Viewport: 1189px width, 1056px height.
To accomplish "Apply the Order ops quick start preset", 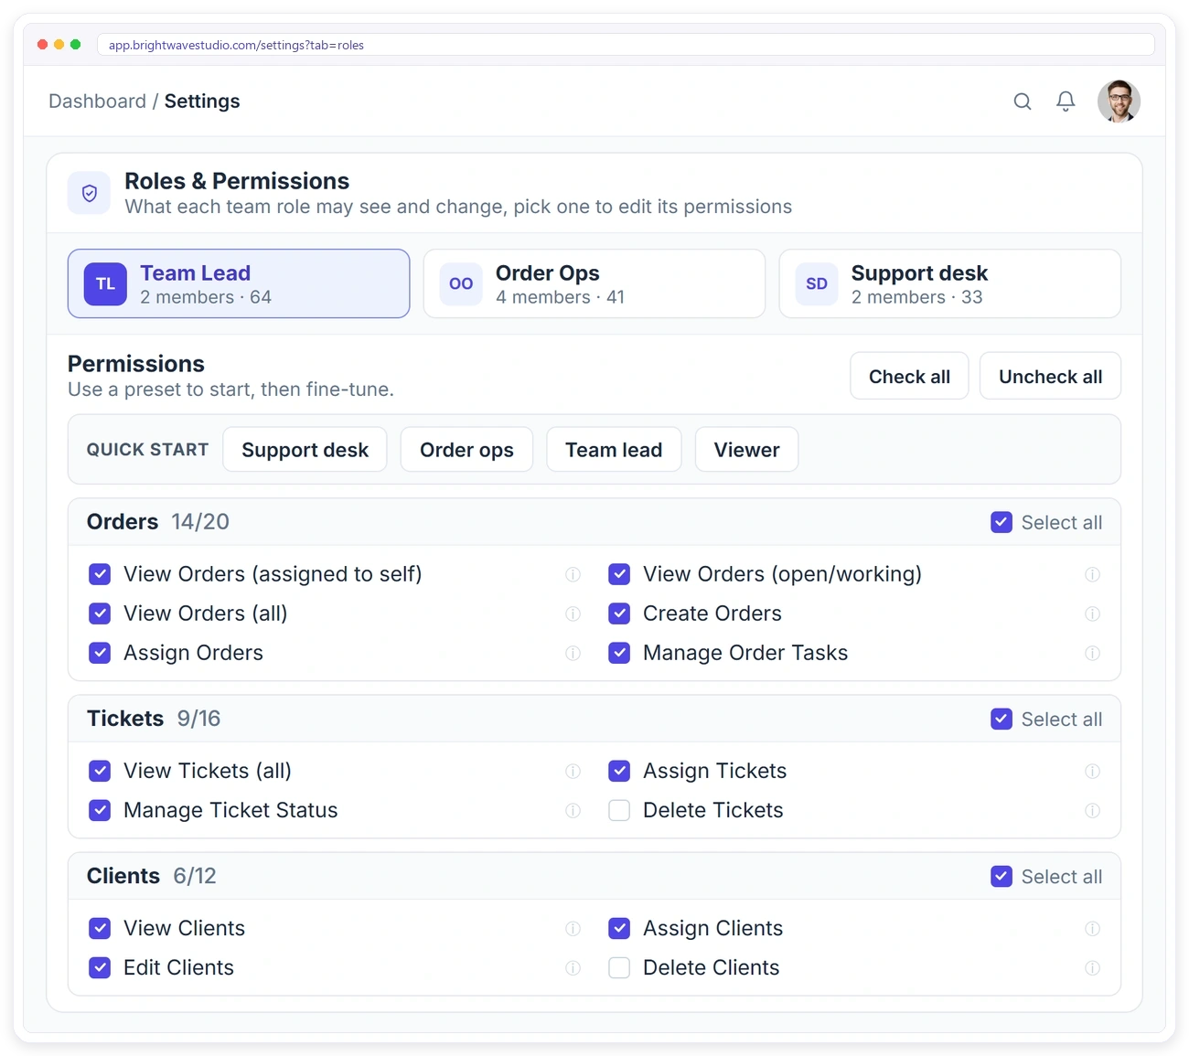I will pos(466,450).
